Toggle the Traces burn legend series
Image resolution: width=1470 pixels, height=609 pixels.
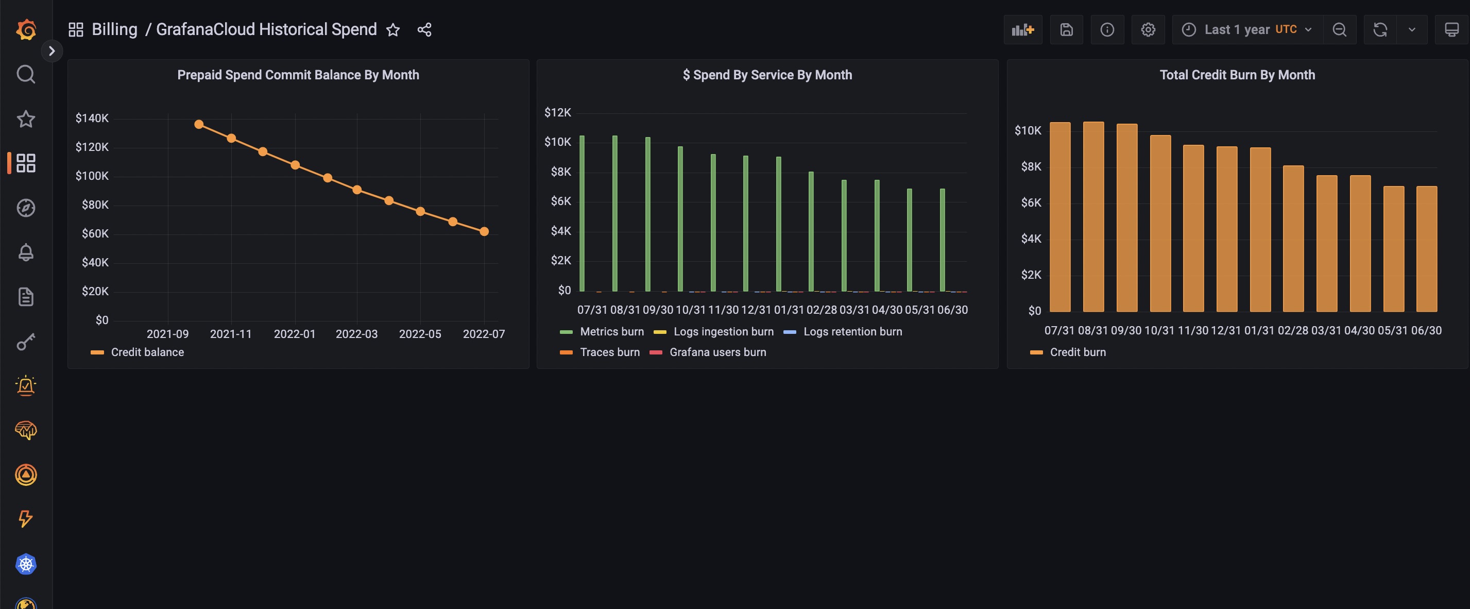click(609, 352)
